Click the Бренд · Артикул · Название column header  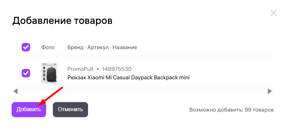tap(102, 48)
